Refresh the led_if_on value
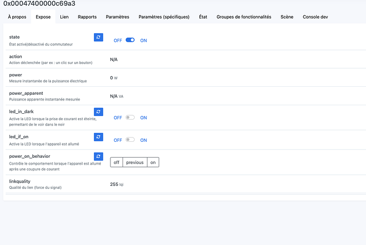 coord(98,137)
